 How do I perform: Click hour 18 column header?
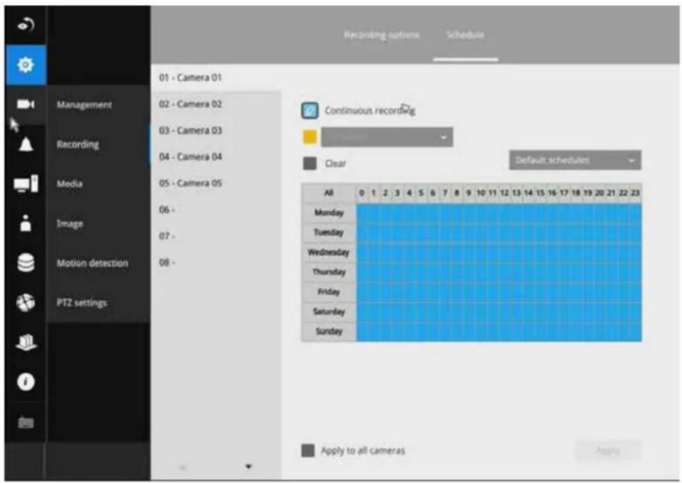576,192
